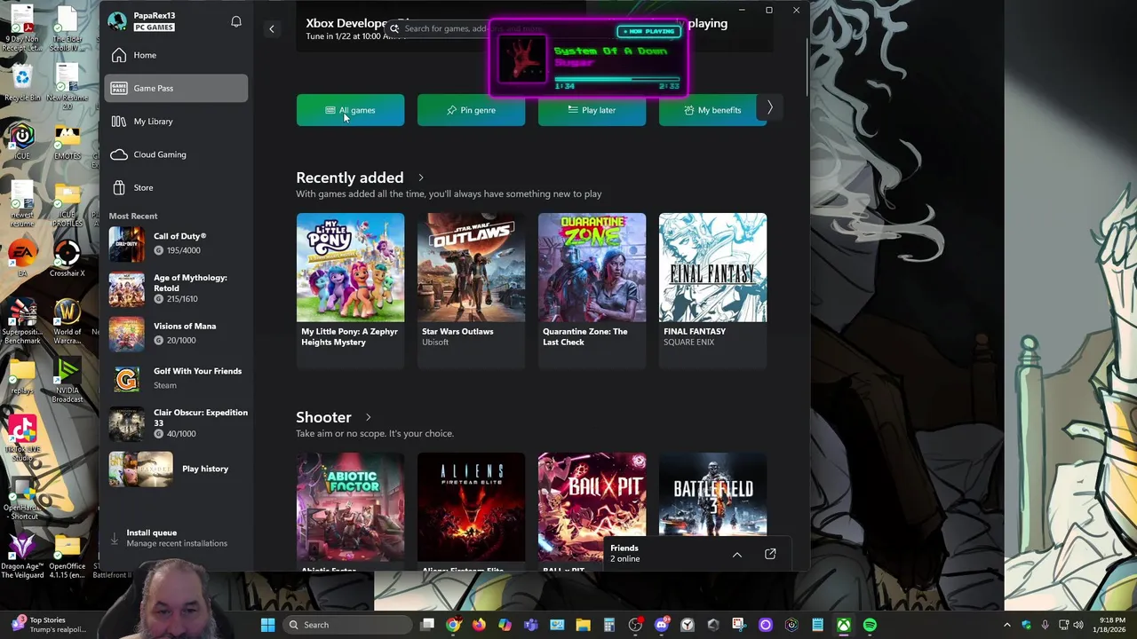
Task: Open Cloud Gaming in the sidebar
Action: (x=176, y=154)
